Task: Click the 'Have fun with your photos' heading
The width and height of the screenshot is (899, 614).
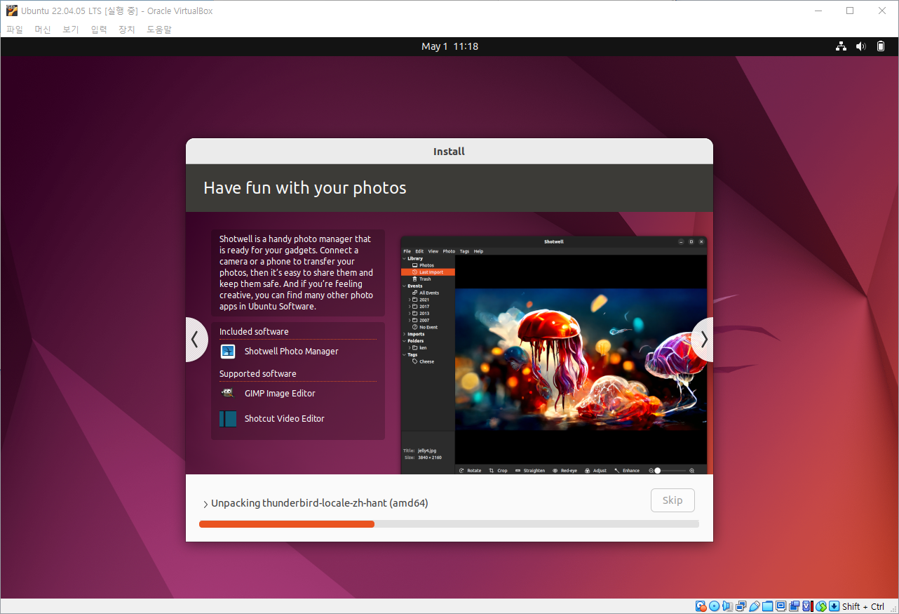Action: click(x=305, y=188)
